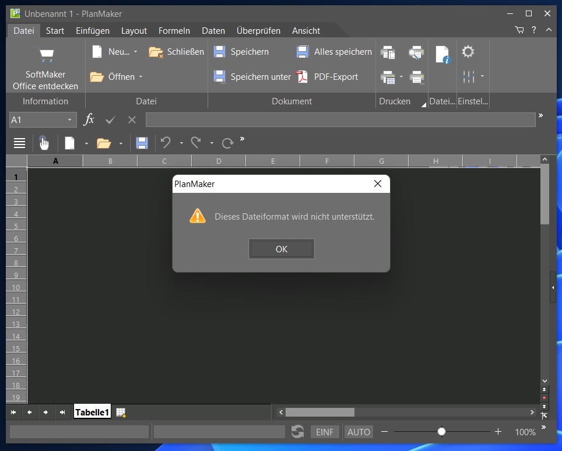Switch to the Daten ribbon tab

(213, 31)
